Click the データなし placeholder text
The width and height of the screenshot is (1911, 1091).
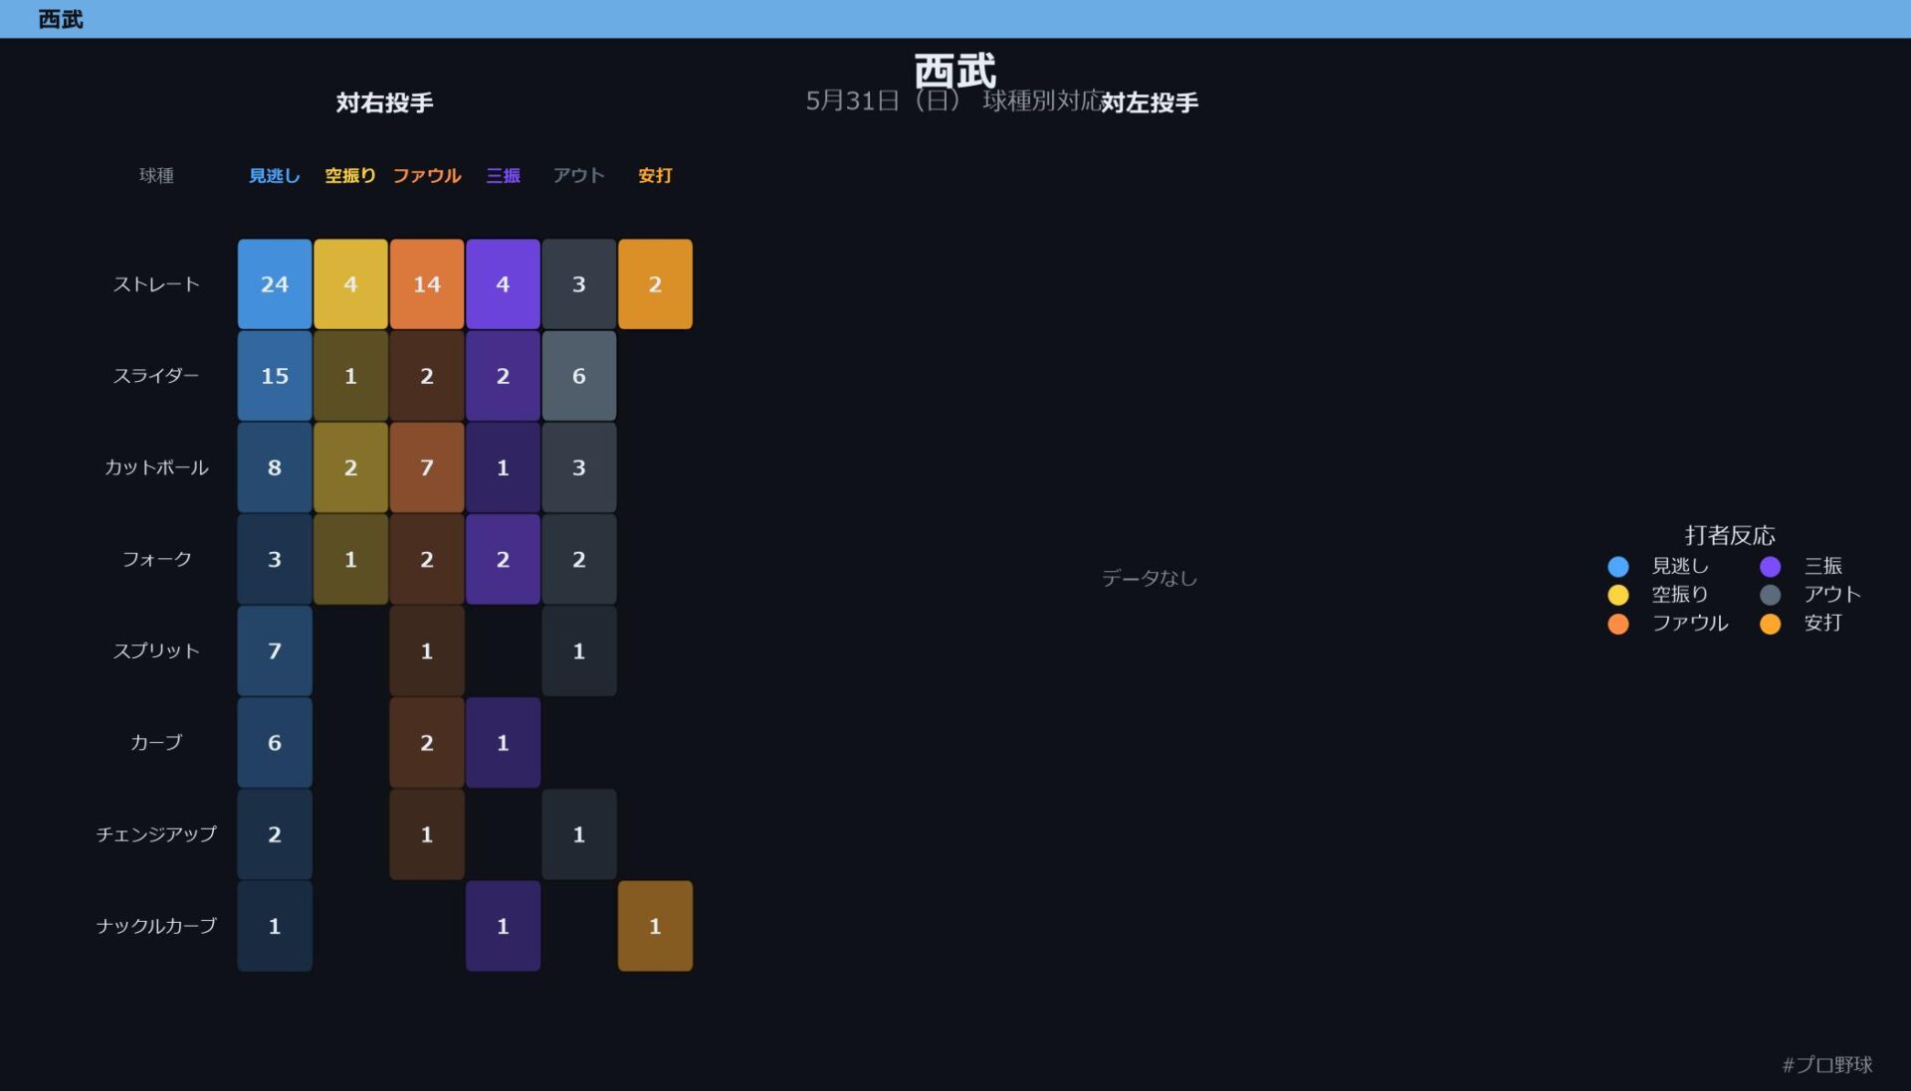pyautogui.click(x=1150, y=578)
